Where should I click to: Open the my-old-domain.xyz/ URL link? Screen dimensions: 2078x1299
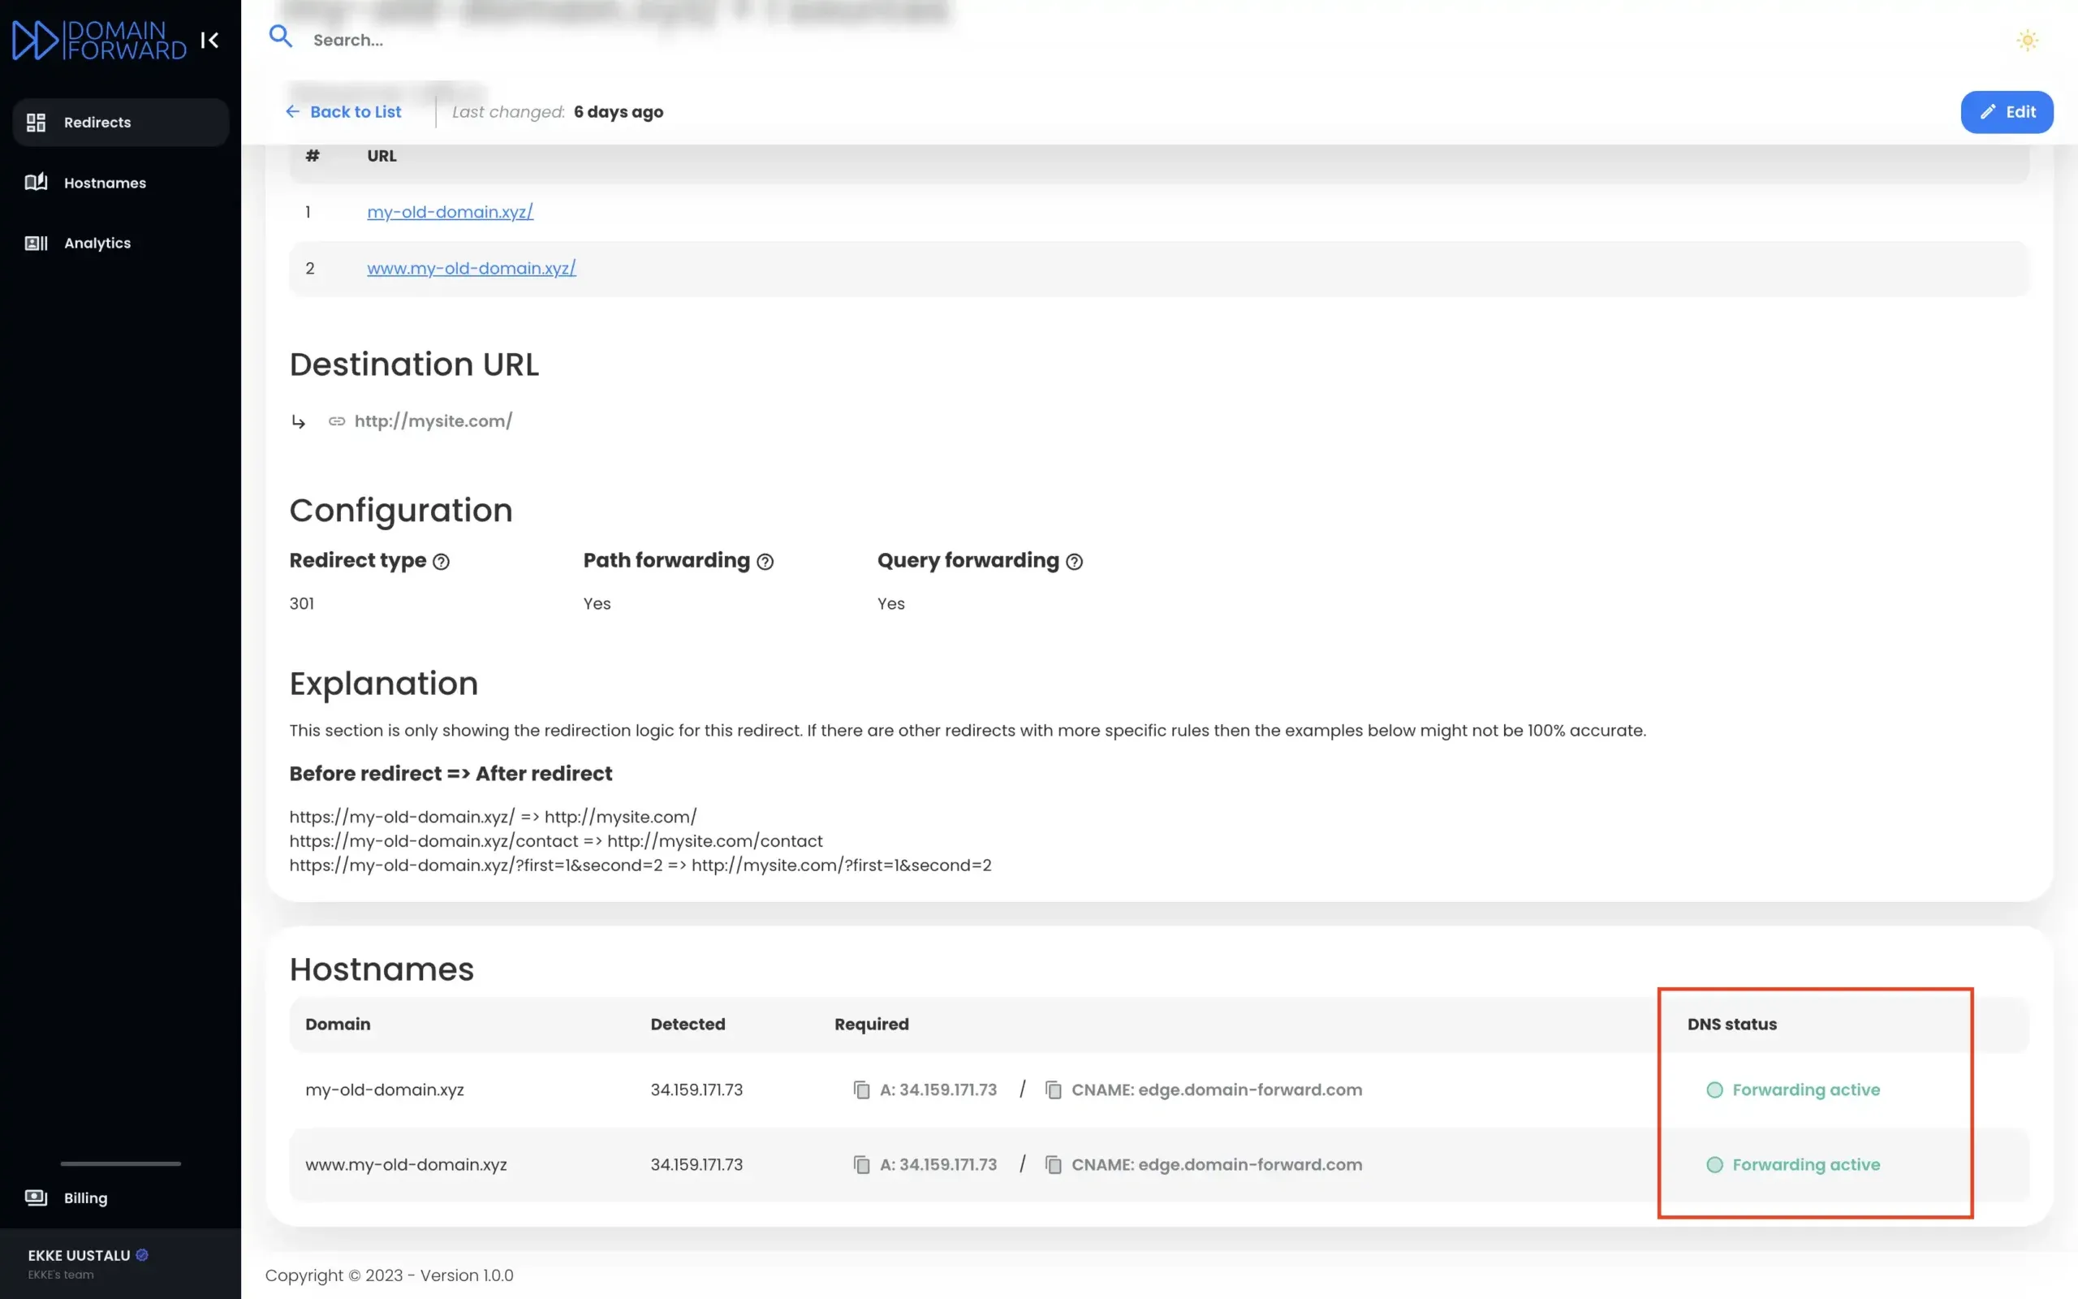click(x=449, y=211)
